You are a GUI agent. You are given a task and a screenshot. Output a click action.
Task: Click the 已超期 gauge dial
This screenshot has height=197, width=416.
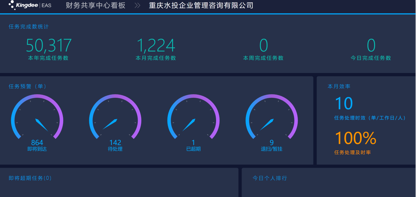pos(193,117)
